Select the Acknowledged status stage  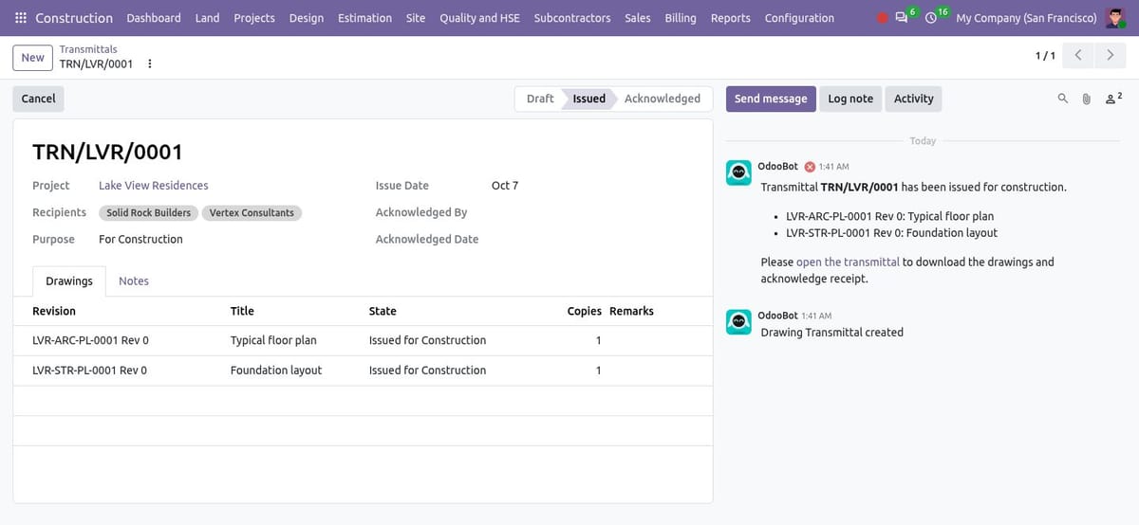click(x=663, y=99)
